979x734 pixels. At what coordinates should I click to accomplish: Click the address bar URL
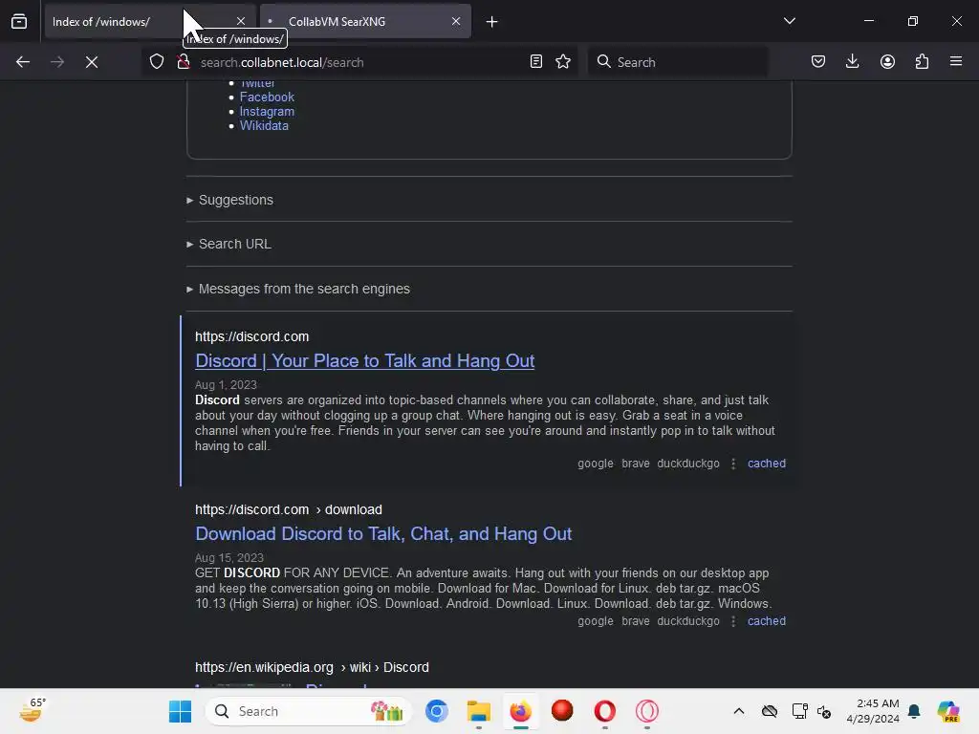(x=282, y=62)
